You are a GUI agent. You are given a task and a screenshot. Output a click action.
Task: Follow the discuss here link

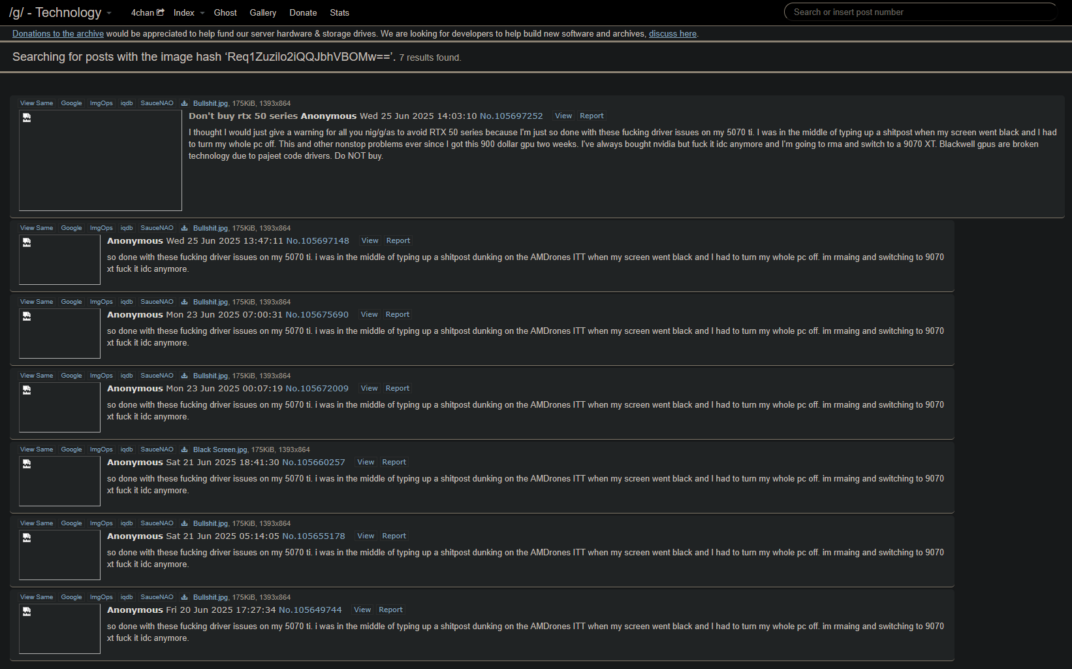tap(672, 33)
